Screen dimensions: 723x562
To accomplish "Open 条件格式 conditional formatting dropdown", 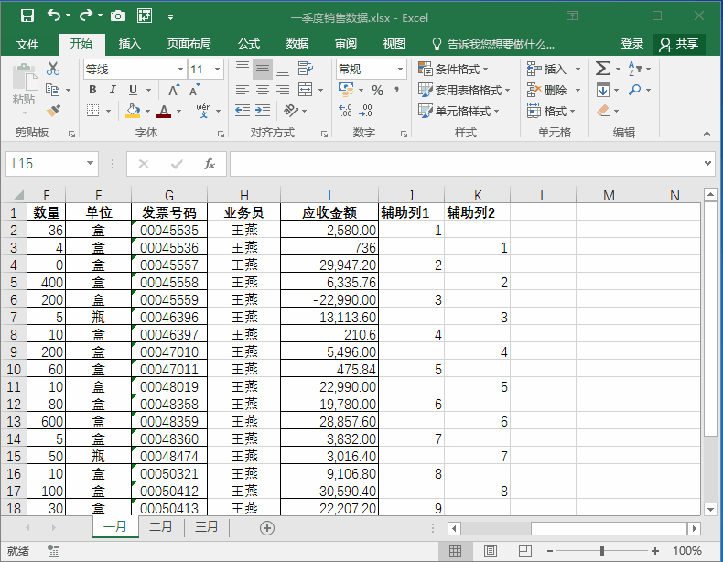I will (x=452, y=70).
